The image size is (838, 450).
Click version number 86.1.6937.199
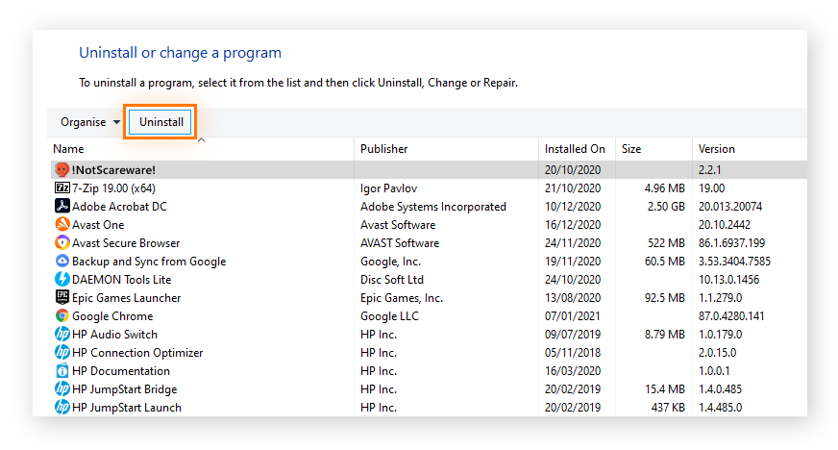(x=731, y=243)
